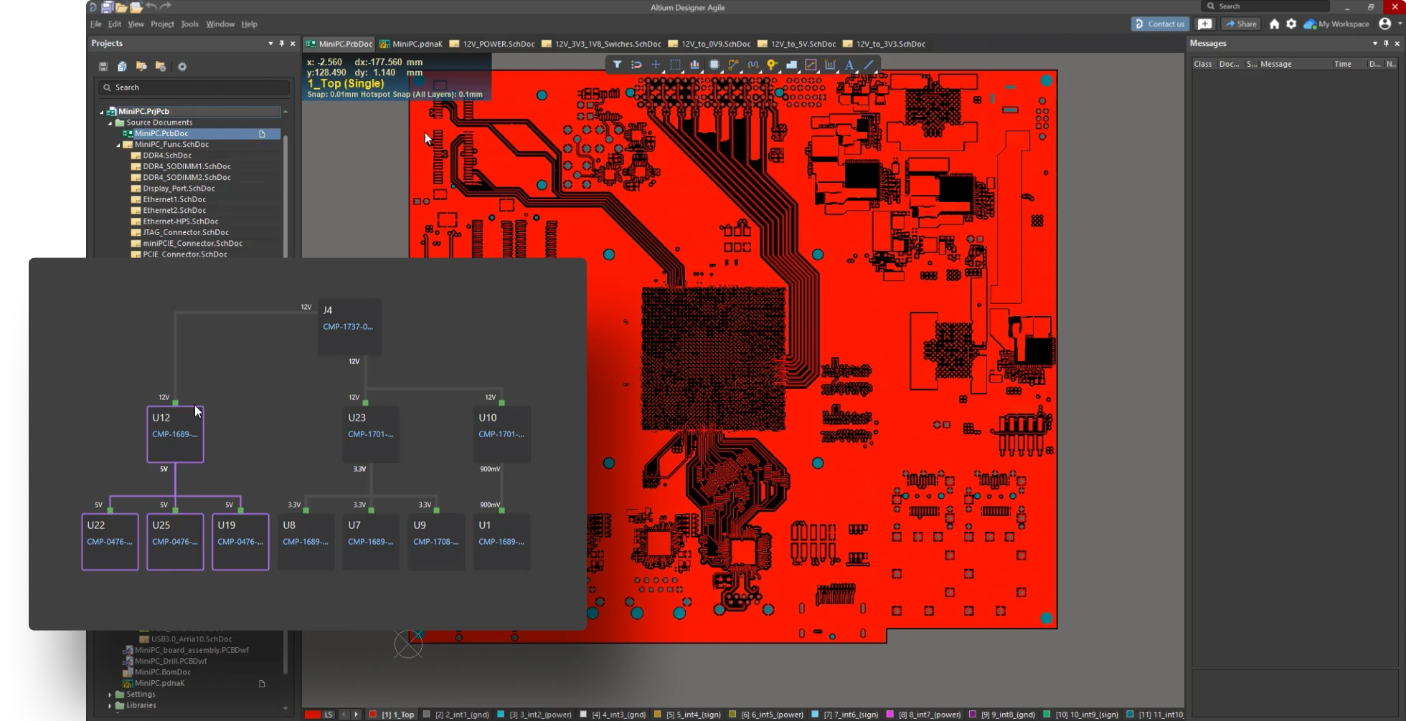
Task: Click the selection filter funnel icon
Action: (x=617, y=65)
